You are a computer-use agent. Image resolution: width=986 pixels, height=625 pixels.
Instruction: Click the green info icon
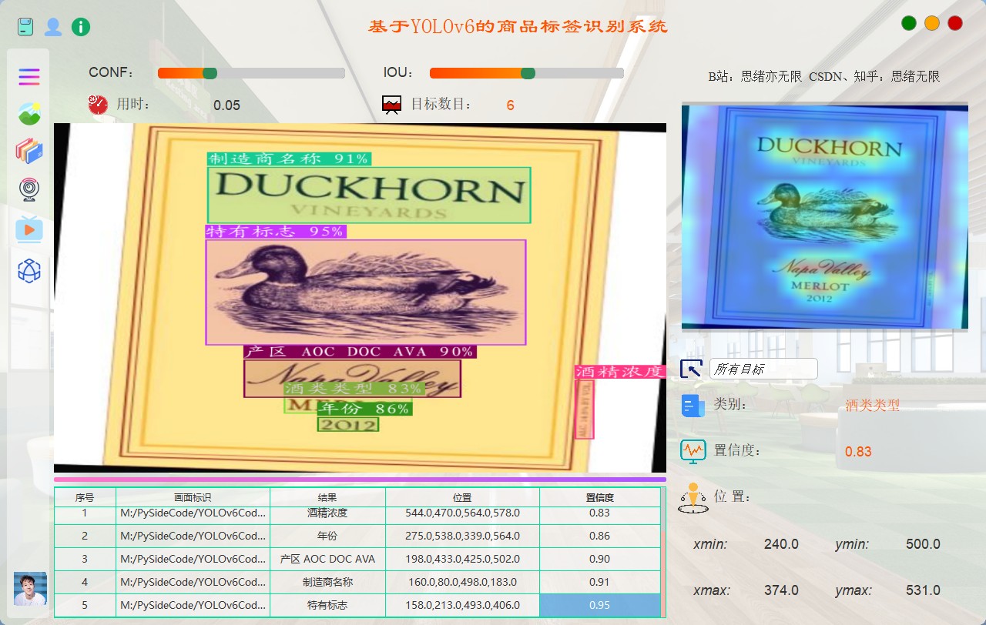(x=81, y=27)
